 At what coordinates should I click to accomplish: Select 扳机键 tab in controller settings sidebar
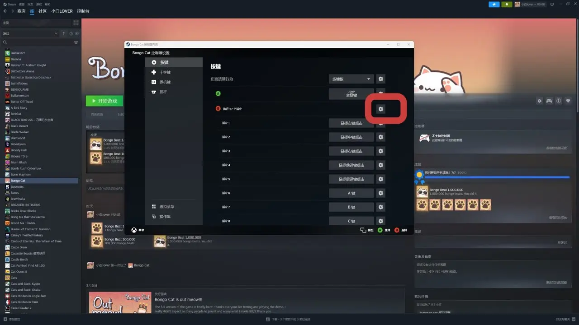(174, 82)
